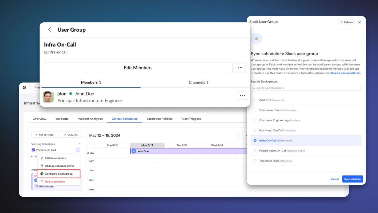378x213 pixels.
Task: Switch to the Members 1 tab
Action: pyautogui.click(x=91, y=82)
